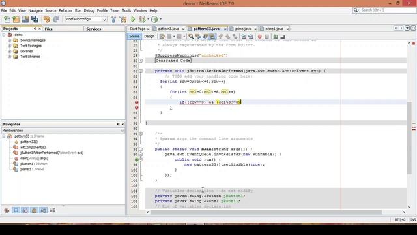Image resolution: width=417 pixels, height=235 pixels.
Task: Expand the Test Libraries node
Action: tap(10, 57)
